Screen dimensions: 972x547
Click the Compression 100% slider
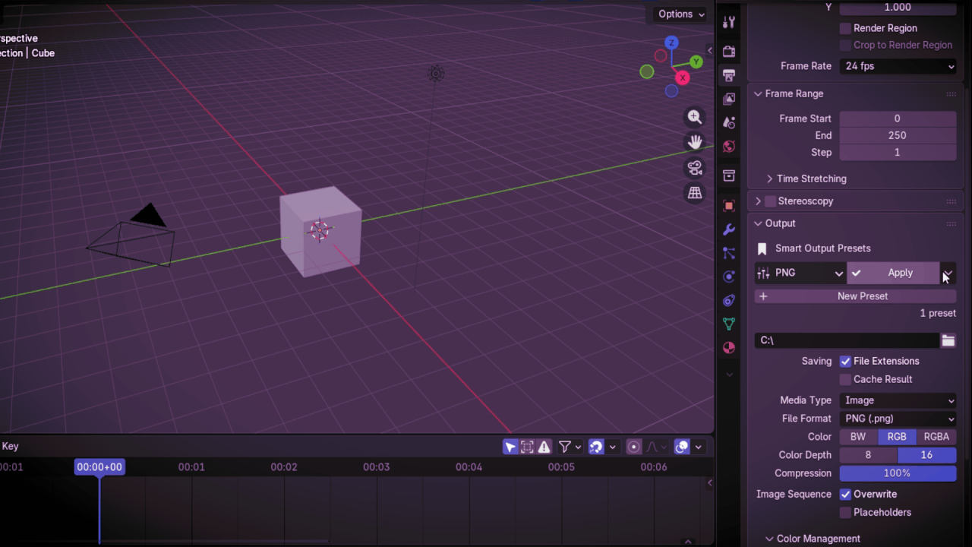tap(898, 473)
